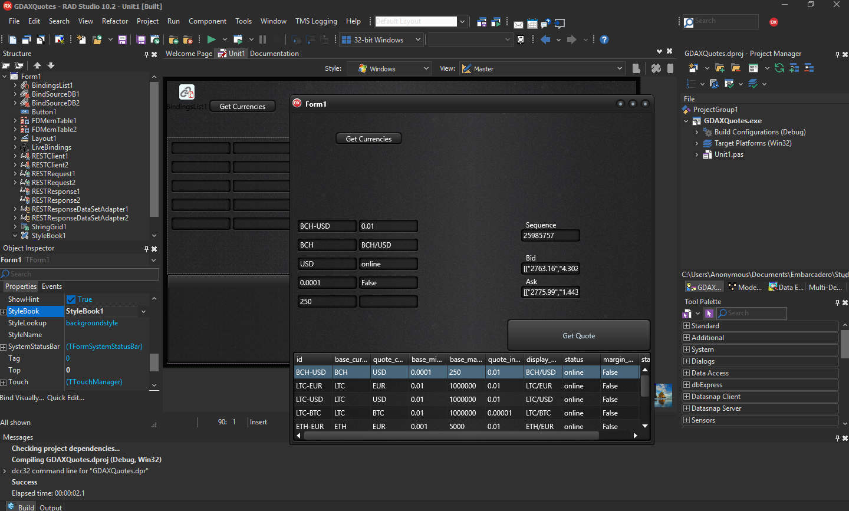Click Get Currencies button in running Form1
This screenshot has height=511, width=849.
368,139
